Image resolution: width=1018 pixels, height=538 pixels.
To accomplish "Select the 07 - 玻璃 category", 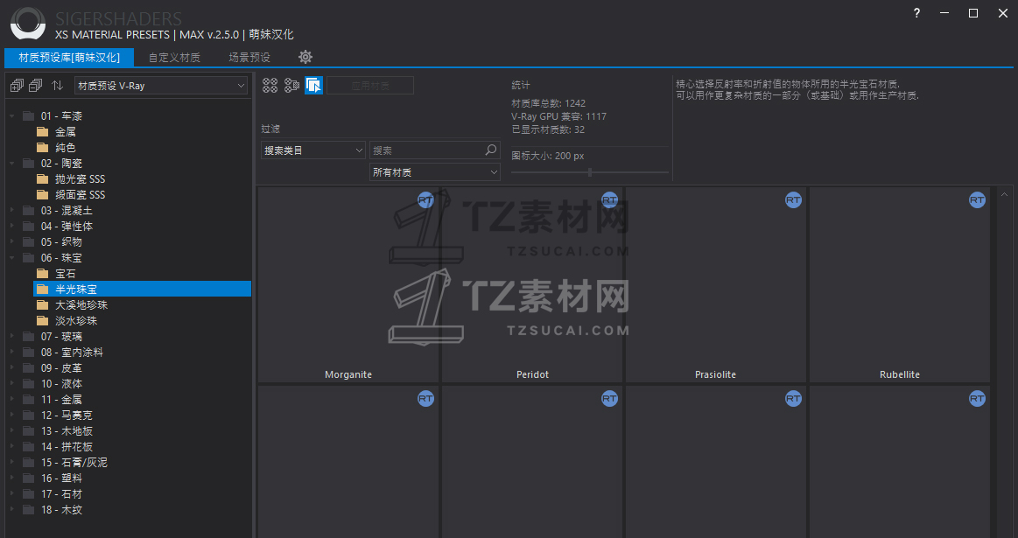I will click(61, 336).
